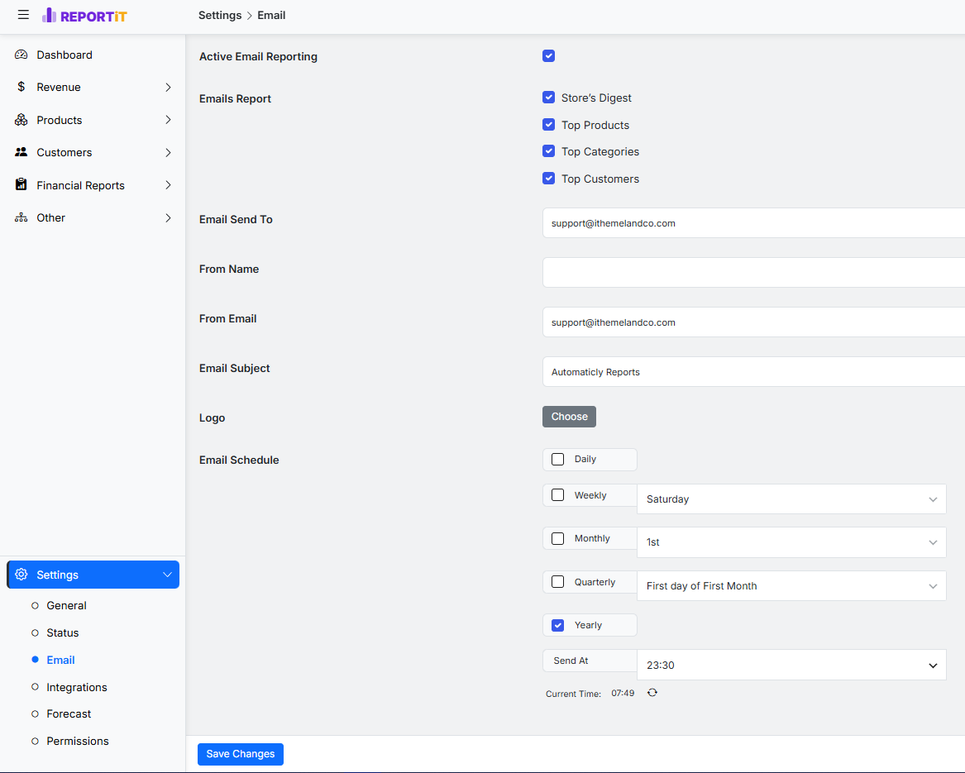The image size is (965, 773).
Task: Open Integrations settings page
Action: pyautogui.click(x=77, y=687)
